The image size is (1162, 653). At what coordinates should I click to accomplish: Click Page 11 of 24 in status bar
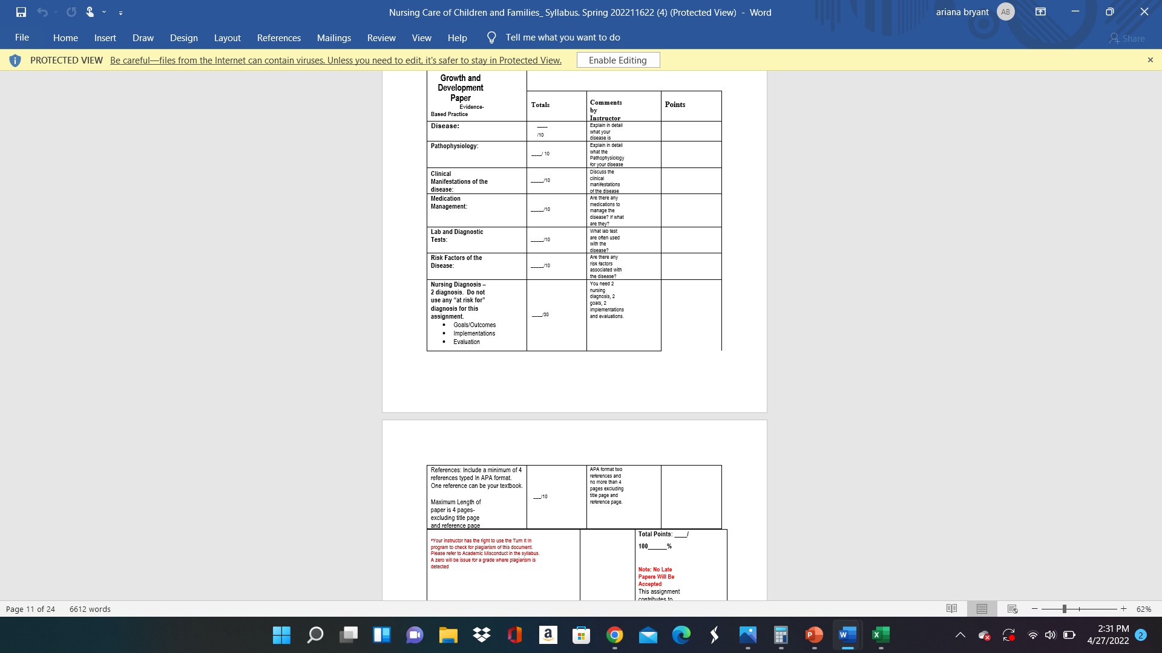[x=30, y=609]
